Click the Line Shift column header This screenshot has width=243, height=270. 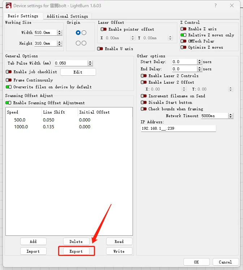click(x=60, y=112)
